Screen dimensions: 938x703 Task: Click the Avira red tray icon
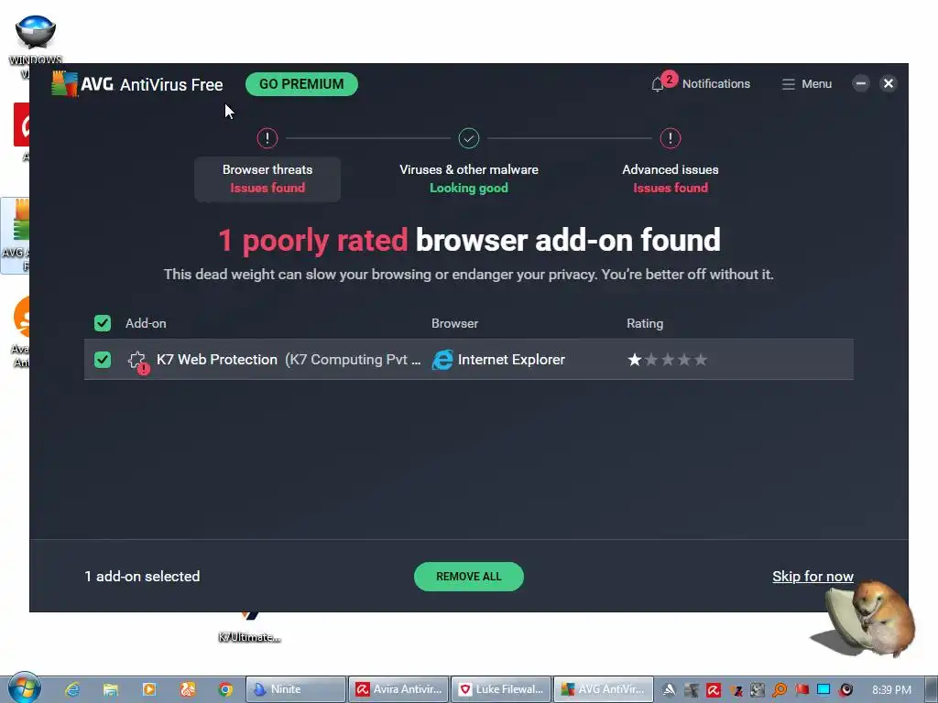713,690
